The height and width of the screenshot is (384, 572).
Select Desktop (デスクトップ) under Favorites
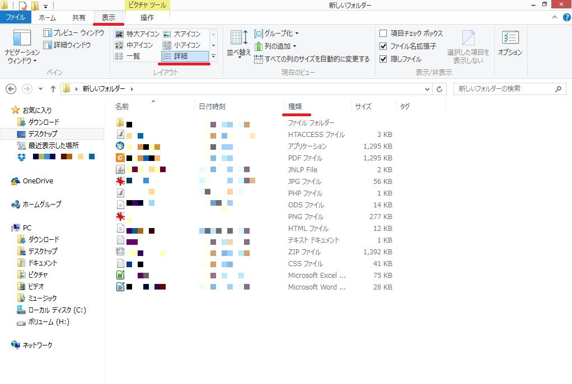tap(52, 134)
